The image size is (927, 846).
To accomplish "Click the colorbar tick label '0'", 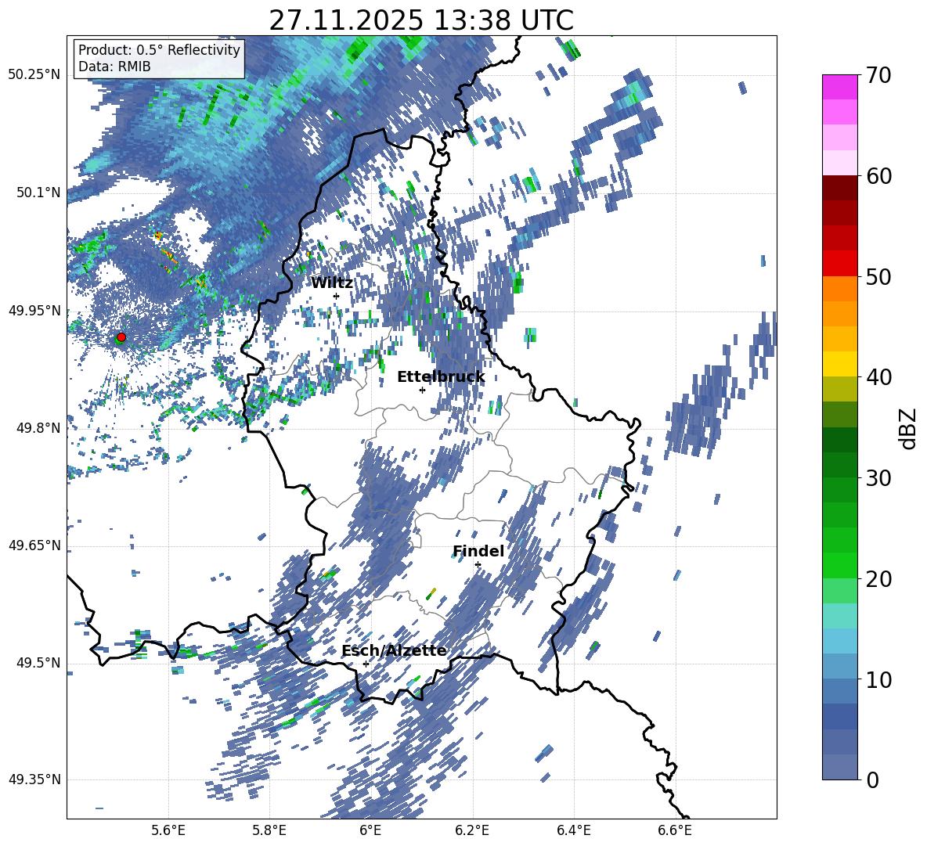I will click(872, 780).
